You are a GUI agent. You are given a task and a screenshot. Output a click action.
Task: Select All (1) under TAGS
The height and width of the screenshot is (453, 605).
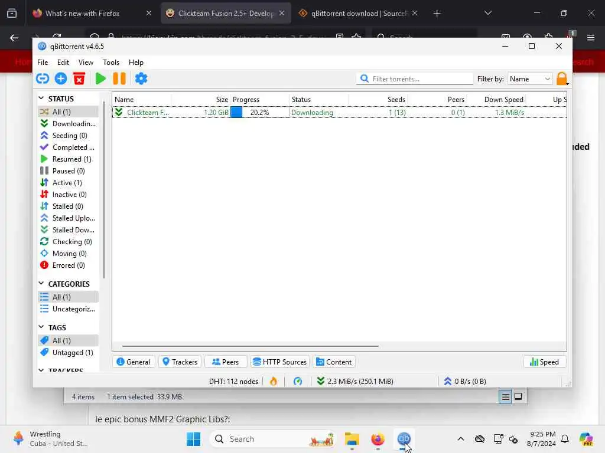click(x=68, y=340)
